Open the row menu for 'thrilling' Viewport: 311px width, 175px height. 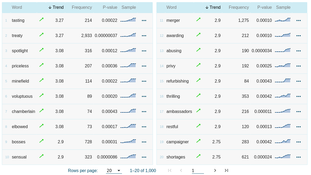point(298,96)
